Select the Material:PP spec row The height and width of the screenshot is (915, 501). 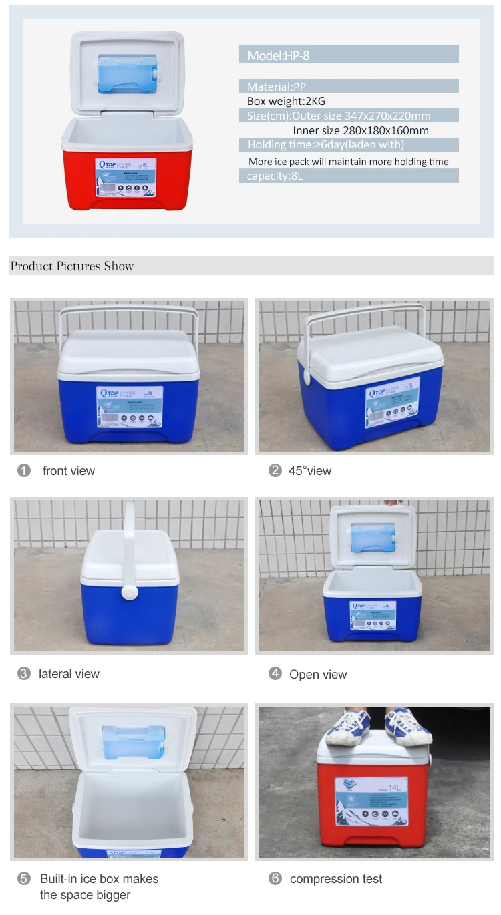(349, 86)
